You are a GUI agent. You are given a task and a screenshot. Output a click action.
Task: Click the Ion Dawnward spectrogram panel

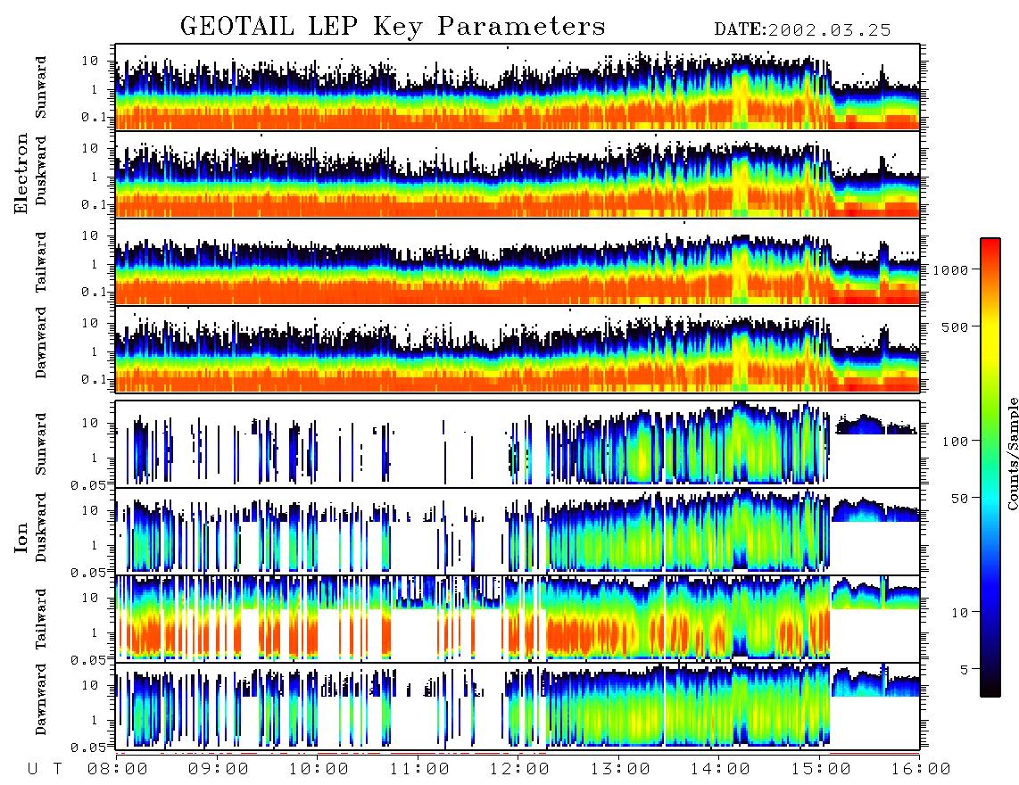point(518,706)
